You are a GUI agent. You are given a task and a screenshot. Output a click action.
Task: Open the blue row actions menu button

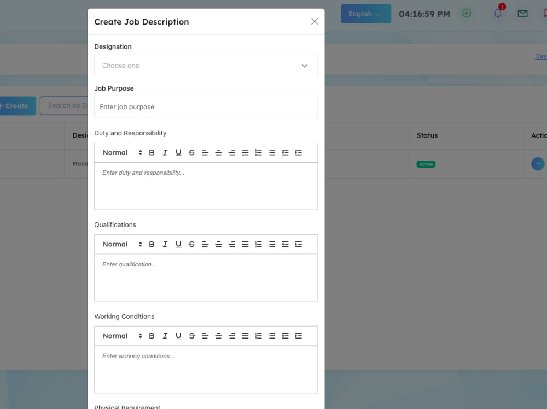pyautogui.click(x=538, y=164)
